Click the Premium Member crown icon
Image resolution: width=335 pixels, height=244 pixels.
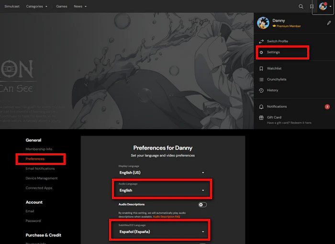coord(274,26)
